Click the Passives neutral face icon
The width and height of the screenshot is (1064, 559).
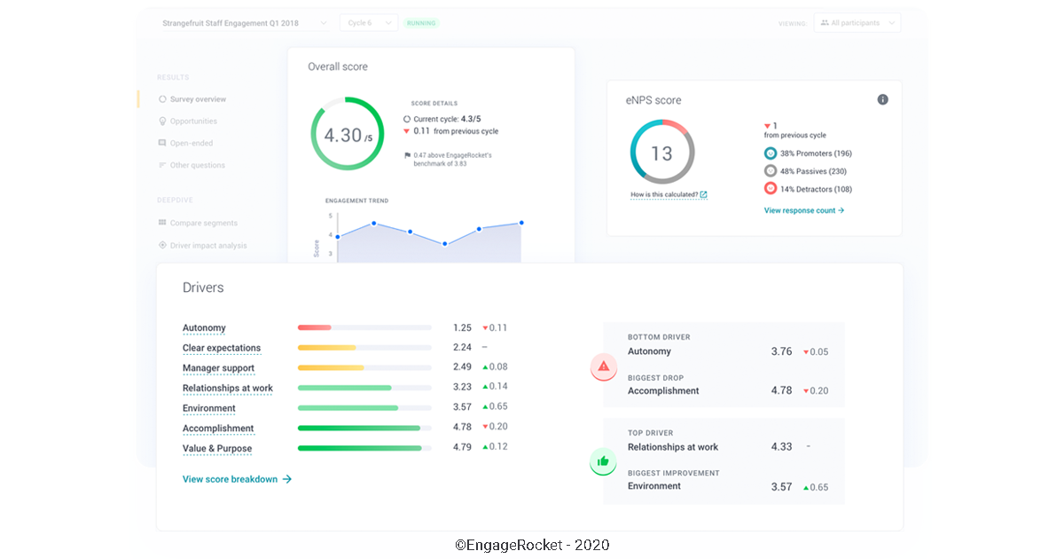[x=771, y=171]
